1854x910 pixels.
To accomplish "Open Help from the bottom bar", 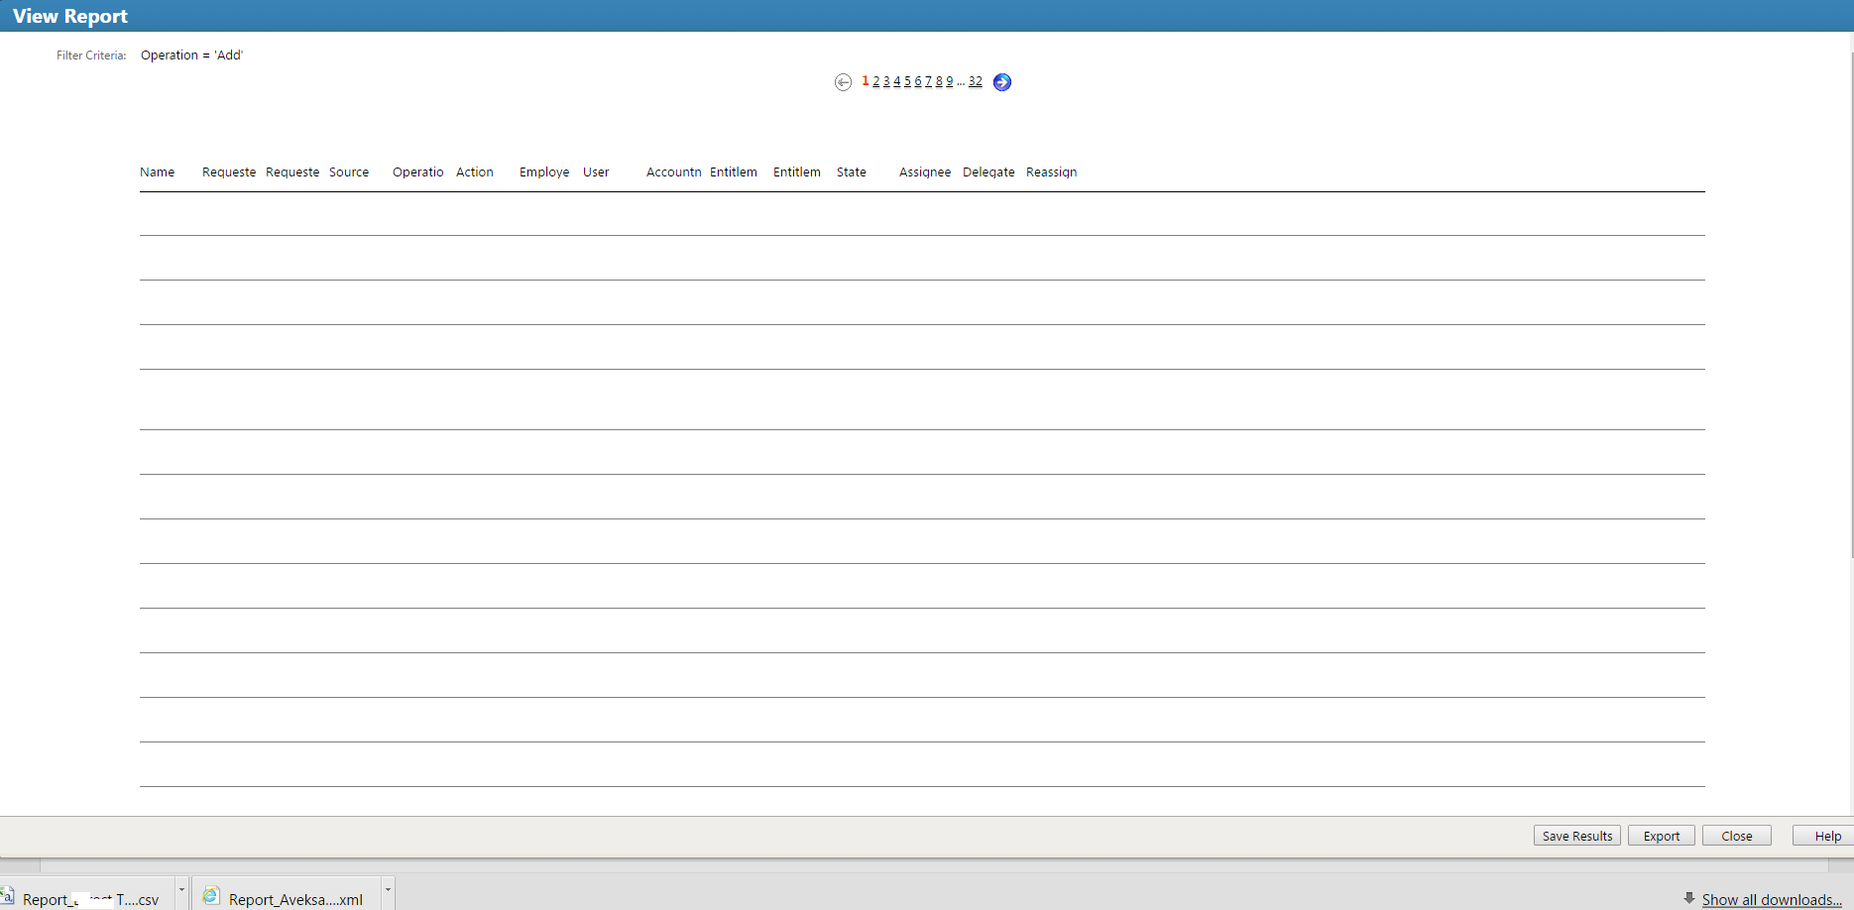I will click(x=1827, y=836).
